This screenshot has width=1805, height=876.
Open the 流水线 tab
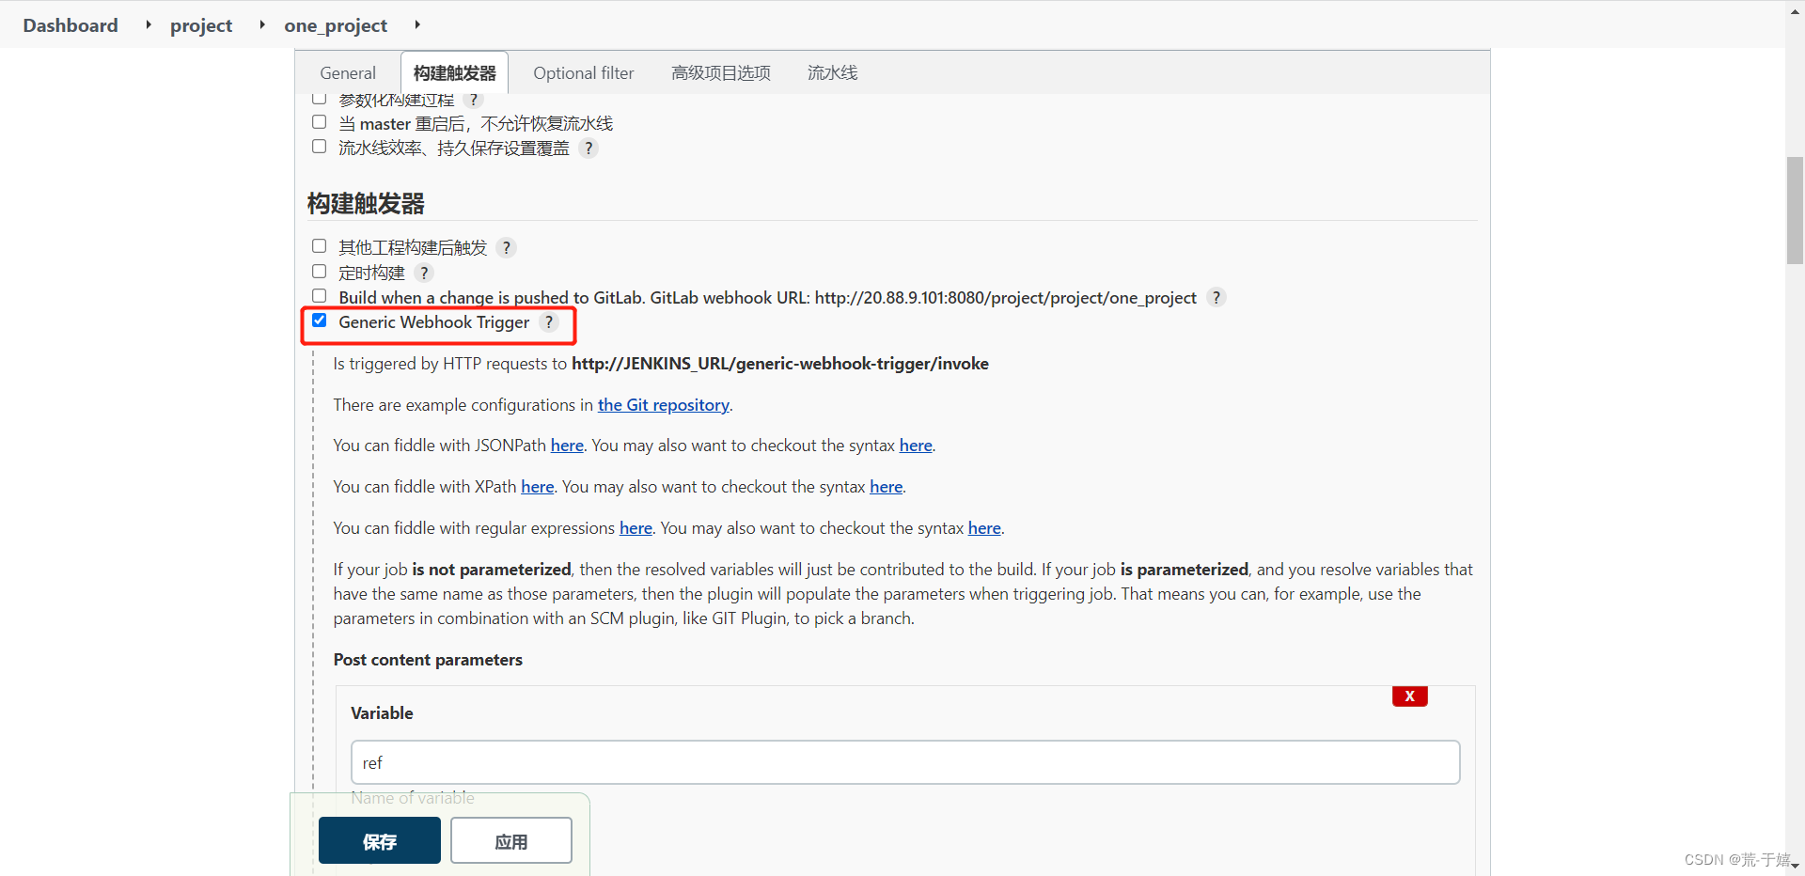[x=831, y=72]
